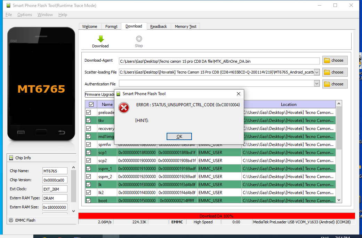Screen dimensions: 362x238
Task: Open the Help menu
Action: click(x=63, y=15)
